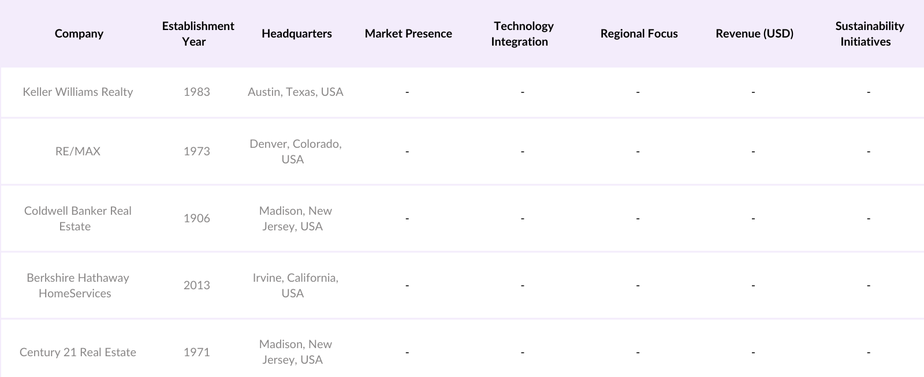Select the Headquarters column header
Viewport: 924px width, 377px height.
[296, 33]
